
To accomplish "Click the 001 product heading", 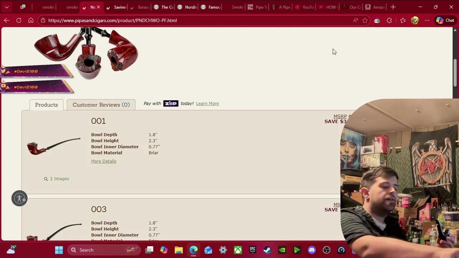I will point(98,121).
